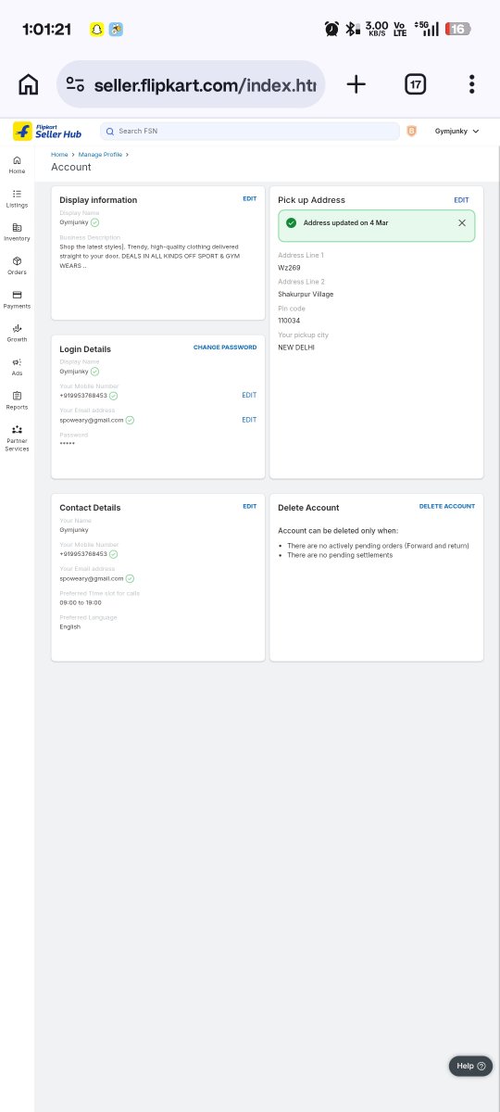Select the Wz269 address line text

pyautogui.click(x=289, y=268)
